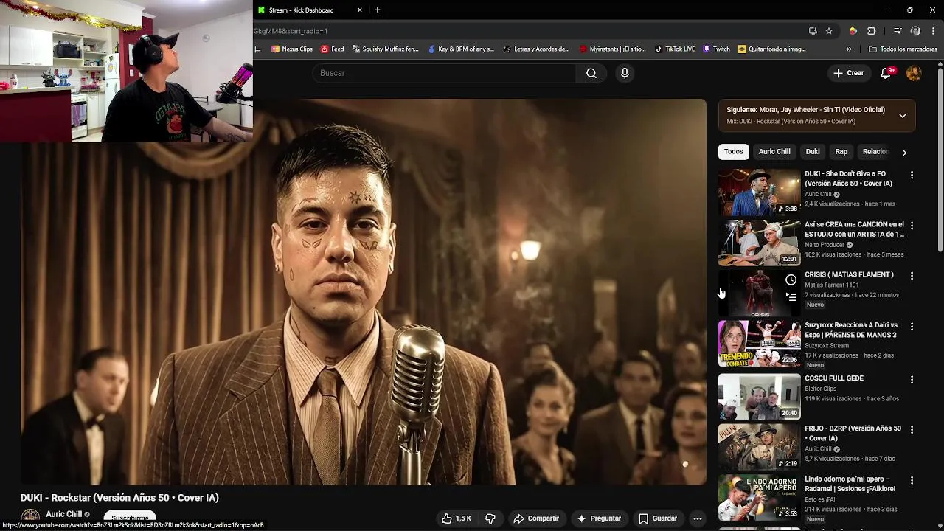Open more actions under the video
Image resolution: width=944 pixels, height=531 pixels.
(697, 518)
